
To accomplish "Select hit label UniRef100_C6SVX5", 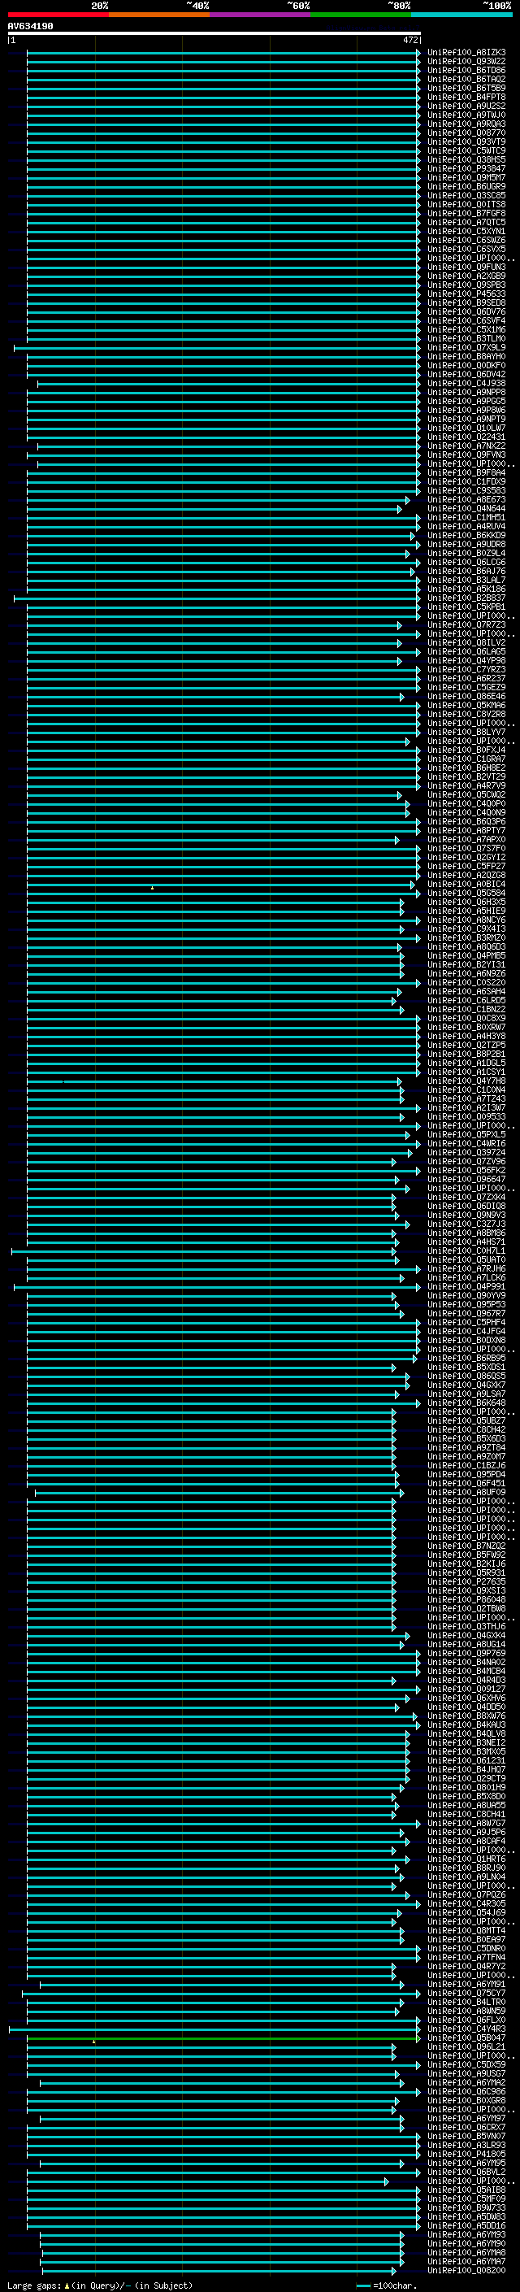I will (x=466, y=249).
